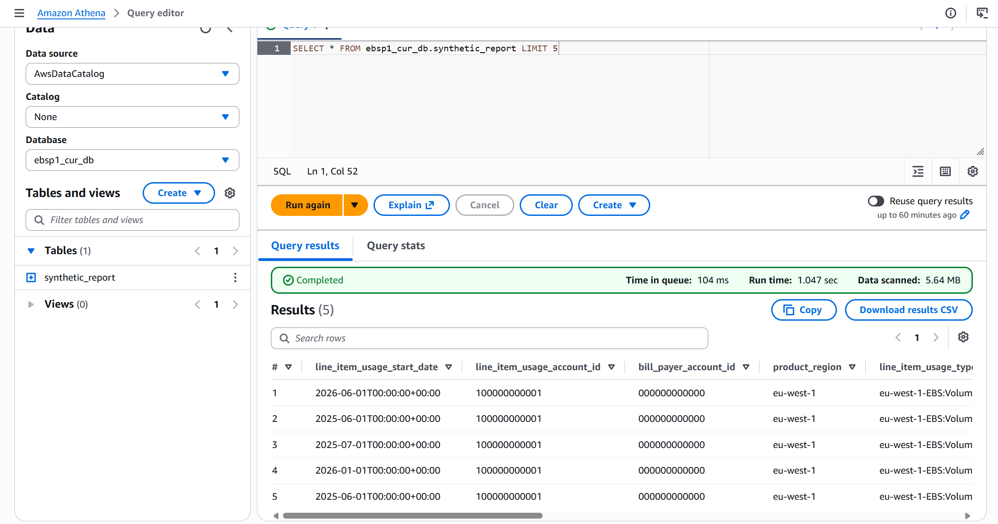The image size is (998, 524).
Task: Clear the query editor
Action: (x=546, y=205)
